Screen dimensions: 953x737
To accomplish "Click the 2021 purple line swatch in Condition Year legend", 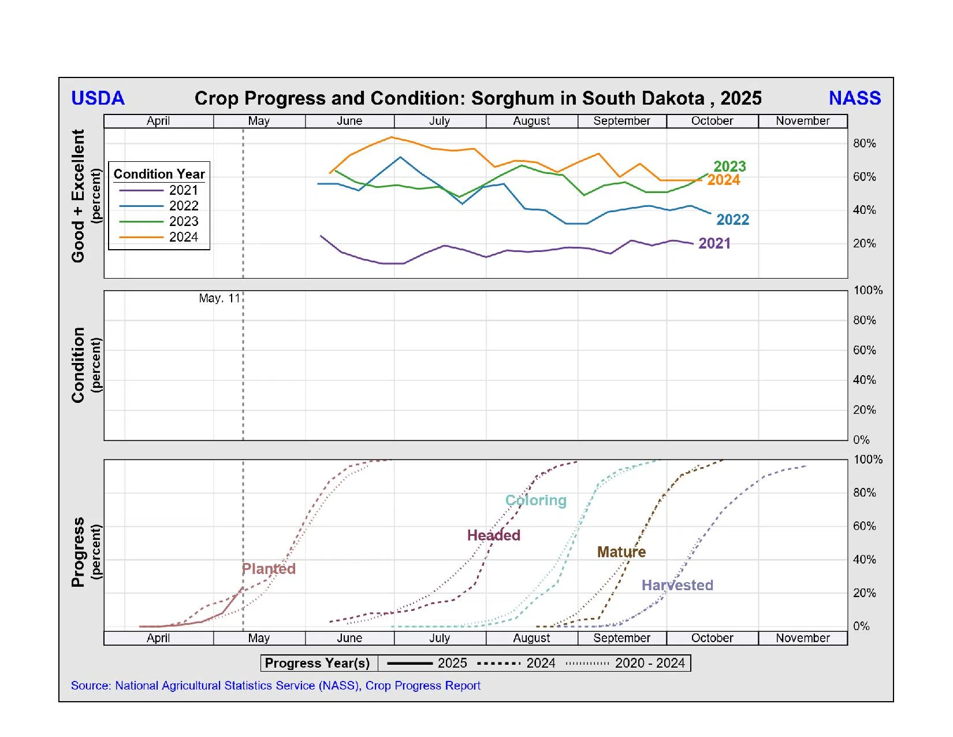I will 141,190.
